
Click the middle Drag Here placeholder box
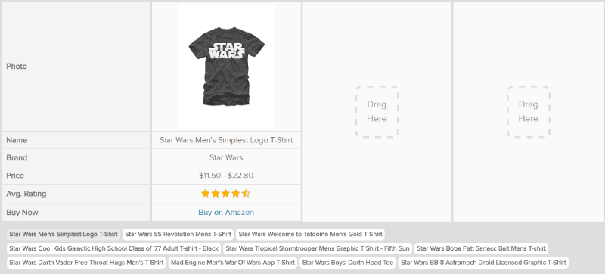[x=377, y=111]
